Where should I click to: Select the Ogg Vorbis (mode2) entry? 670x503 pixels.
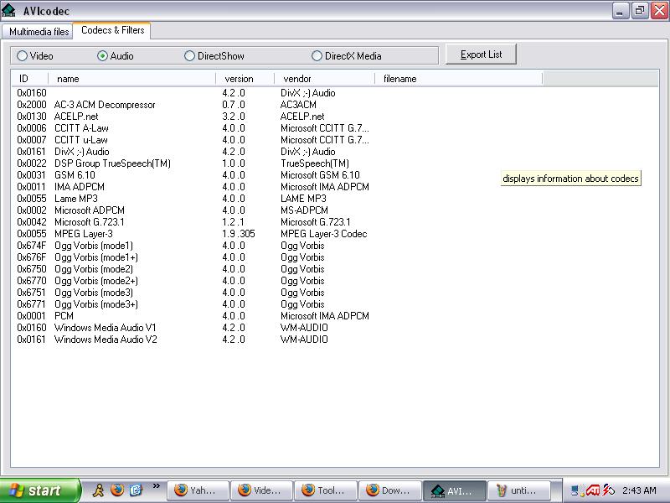[94, 269]
